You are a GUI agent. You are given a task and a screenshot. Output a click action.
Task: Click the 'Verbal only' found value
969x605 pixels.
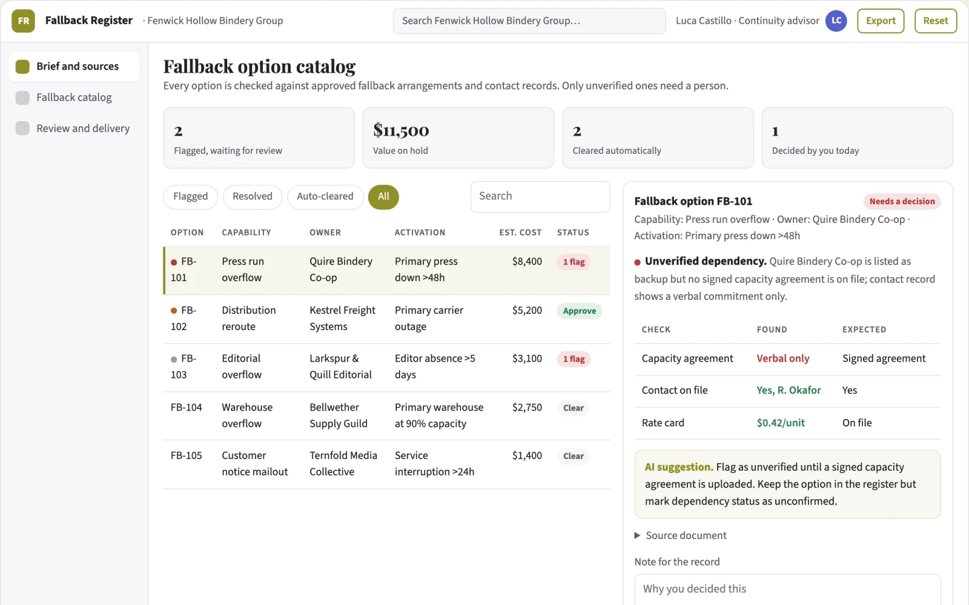pyautogui.click(x=782, y=359)
